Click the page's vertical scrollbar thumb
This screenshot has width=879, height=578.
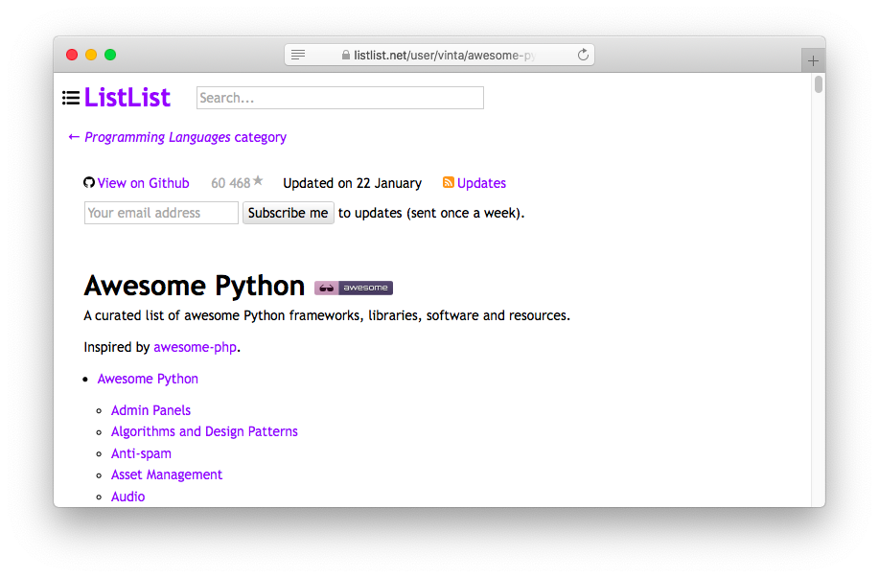pyautogui.click(x=819, y=84)
